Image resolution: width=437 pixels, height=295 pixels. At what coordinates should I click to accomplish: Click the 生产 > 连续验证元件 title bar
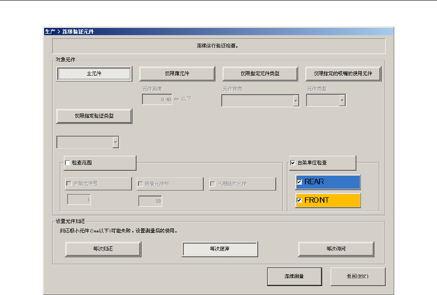(218, 32)
